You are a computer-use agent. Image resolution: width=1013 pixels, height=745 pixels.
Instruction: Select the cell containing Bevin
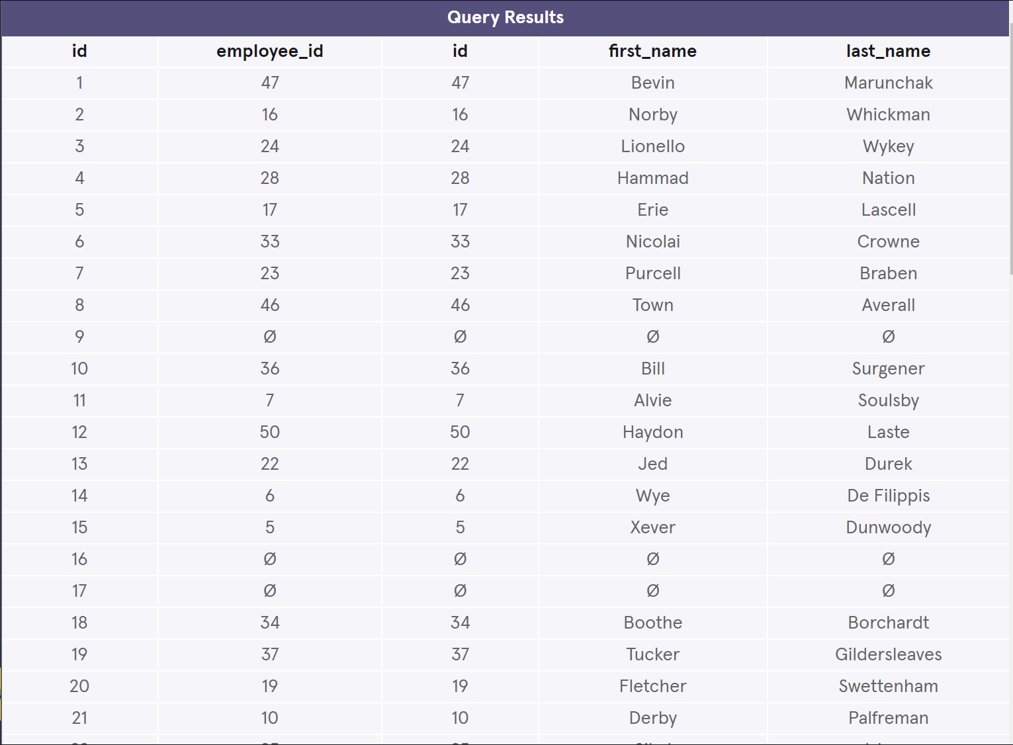tap(653, 83)
